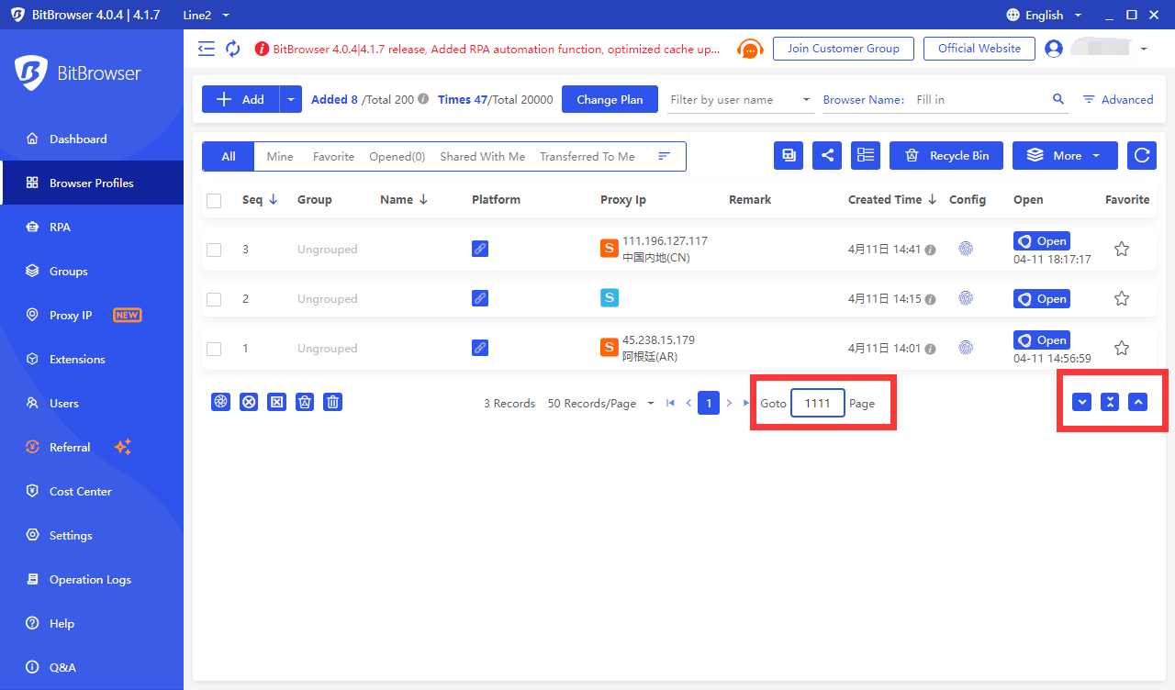Open profile 2 with Open button
Screen dimensions: 1175x690
click(x=1042, y=298)
